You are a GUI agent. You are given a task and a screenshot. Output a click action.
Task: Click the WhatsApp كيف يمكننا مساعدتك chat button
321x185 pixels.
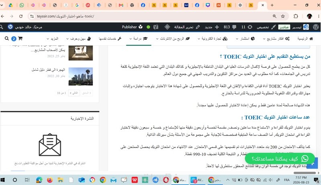click(280, 158)
